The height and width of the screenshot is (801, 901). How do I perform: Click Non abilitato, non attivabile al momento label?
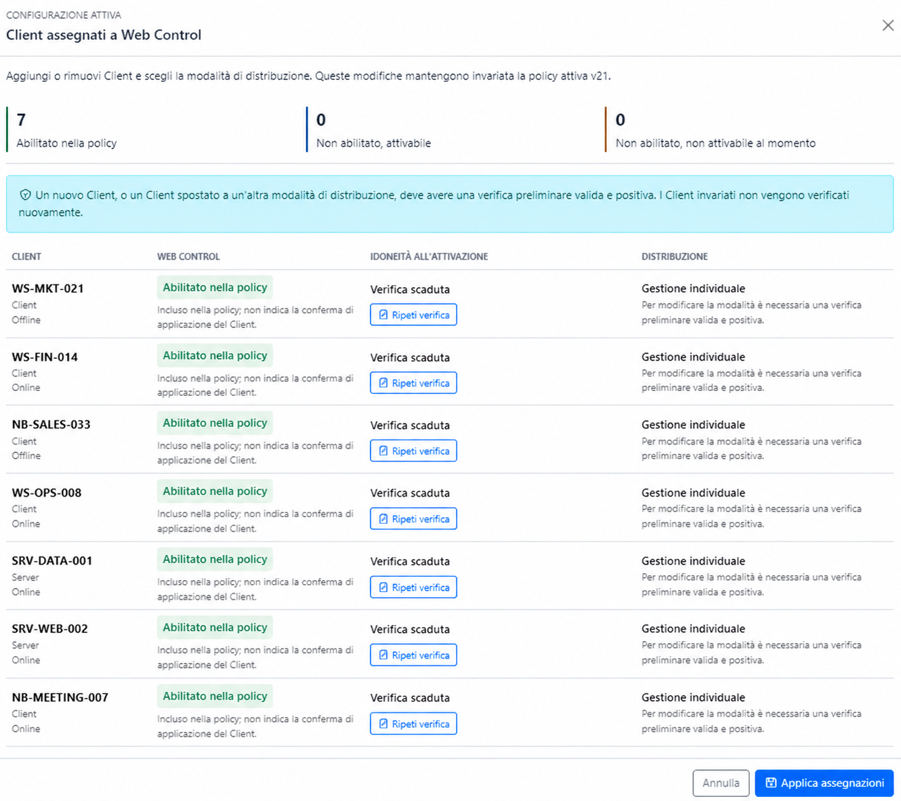point(715,143)
